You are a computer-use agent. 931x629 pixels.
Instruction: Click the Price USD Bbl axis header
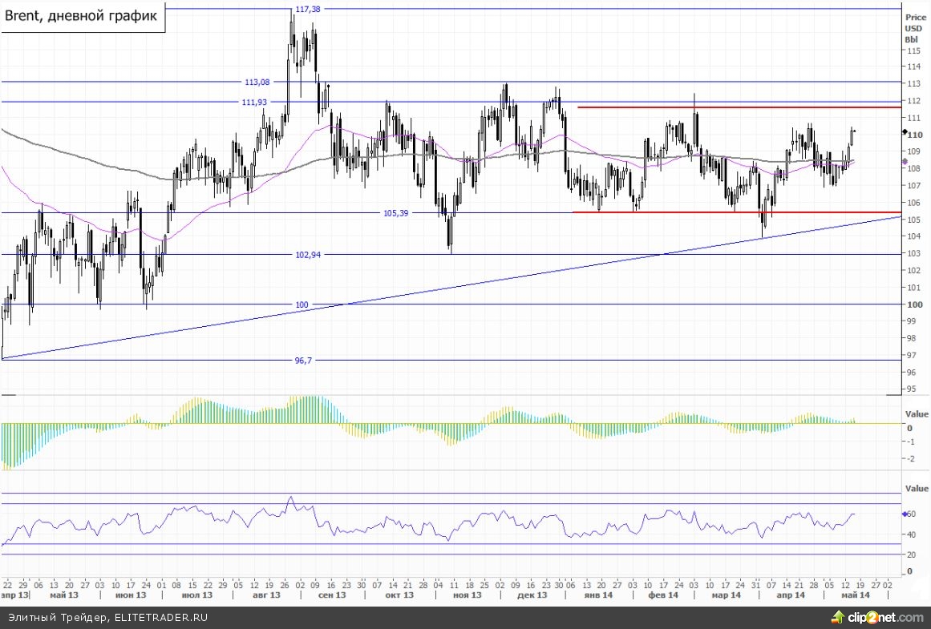pyautogui.click(x=914, y=27)
